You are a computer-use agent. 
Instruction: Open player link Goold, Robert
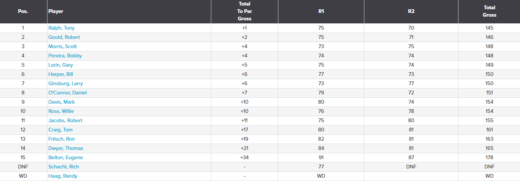tap(64, 37)
